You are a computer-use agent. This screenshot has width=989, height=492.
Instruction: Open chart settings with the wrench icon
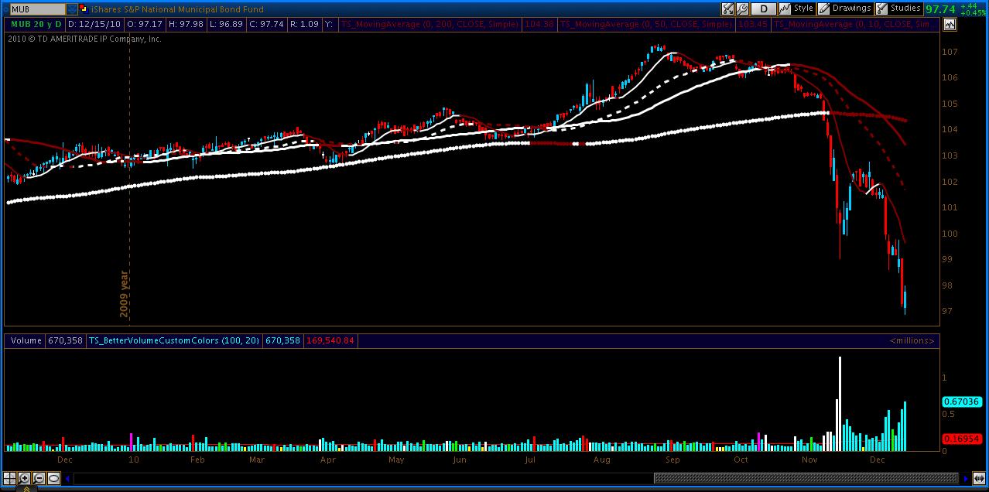click(x=742, y=9)
